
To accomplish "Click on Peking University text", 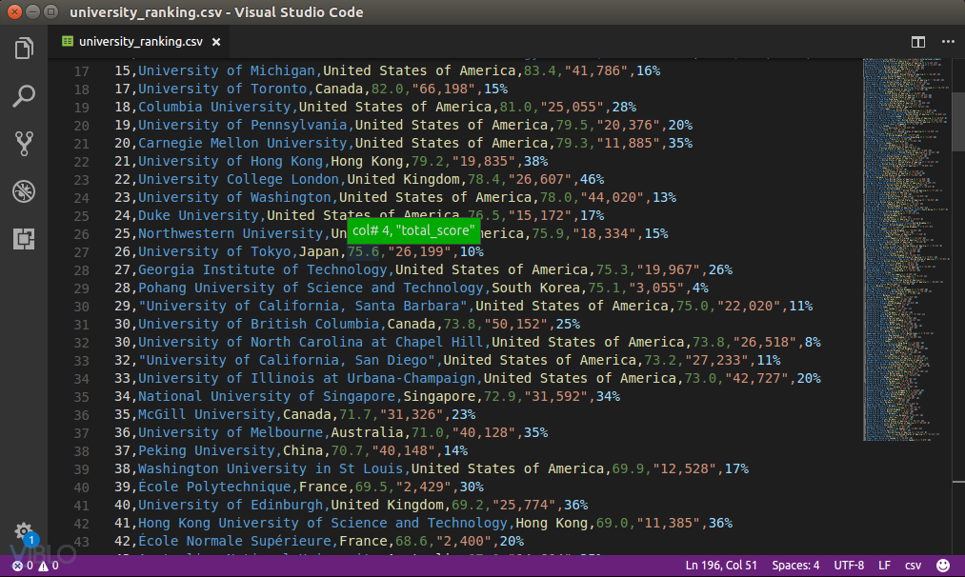I will pos(206,450).
